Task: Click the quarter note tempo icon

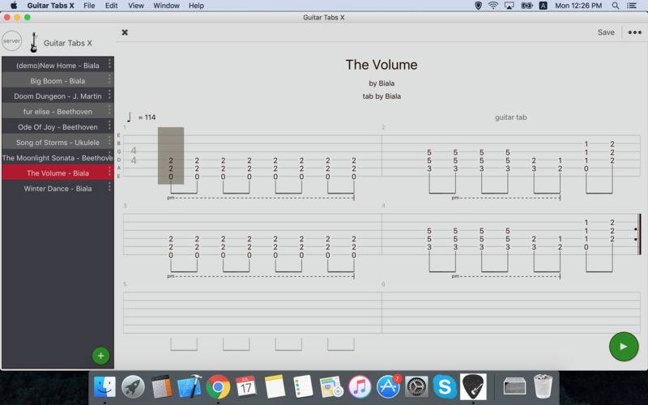Action: 130,117
